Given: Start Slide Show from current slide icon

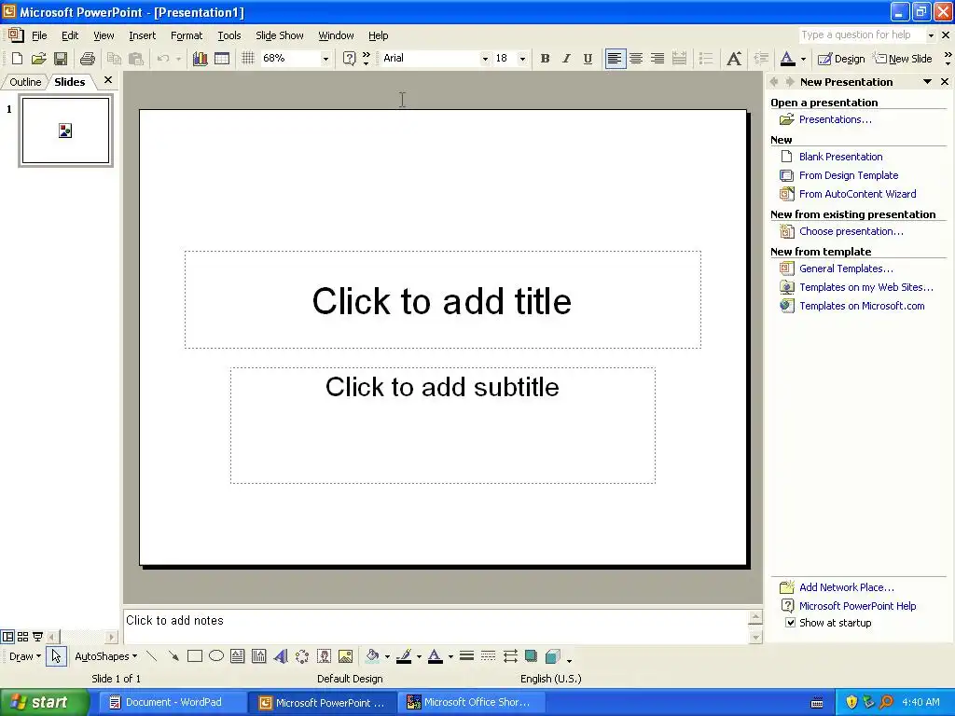Looking at the screenshot, I should pyautogui.click(x=37, y=637).
